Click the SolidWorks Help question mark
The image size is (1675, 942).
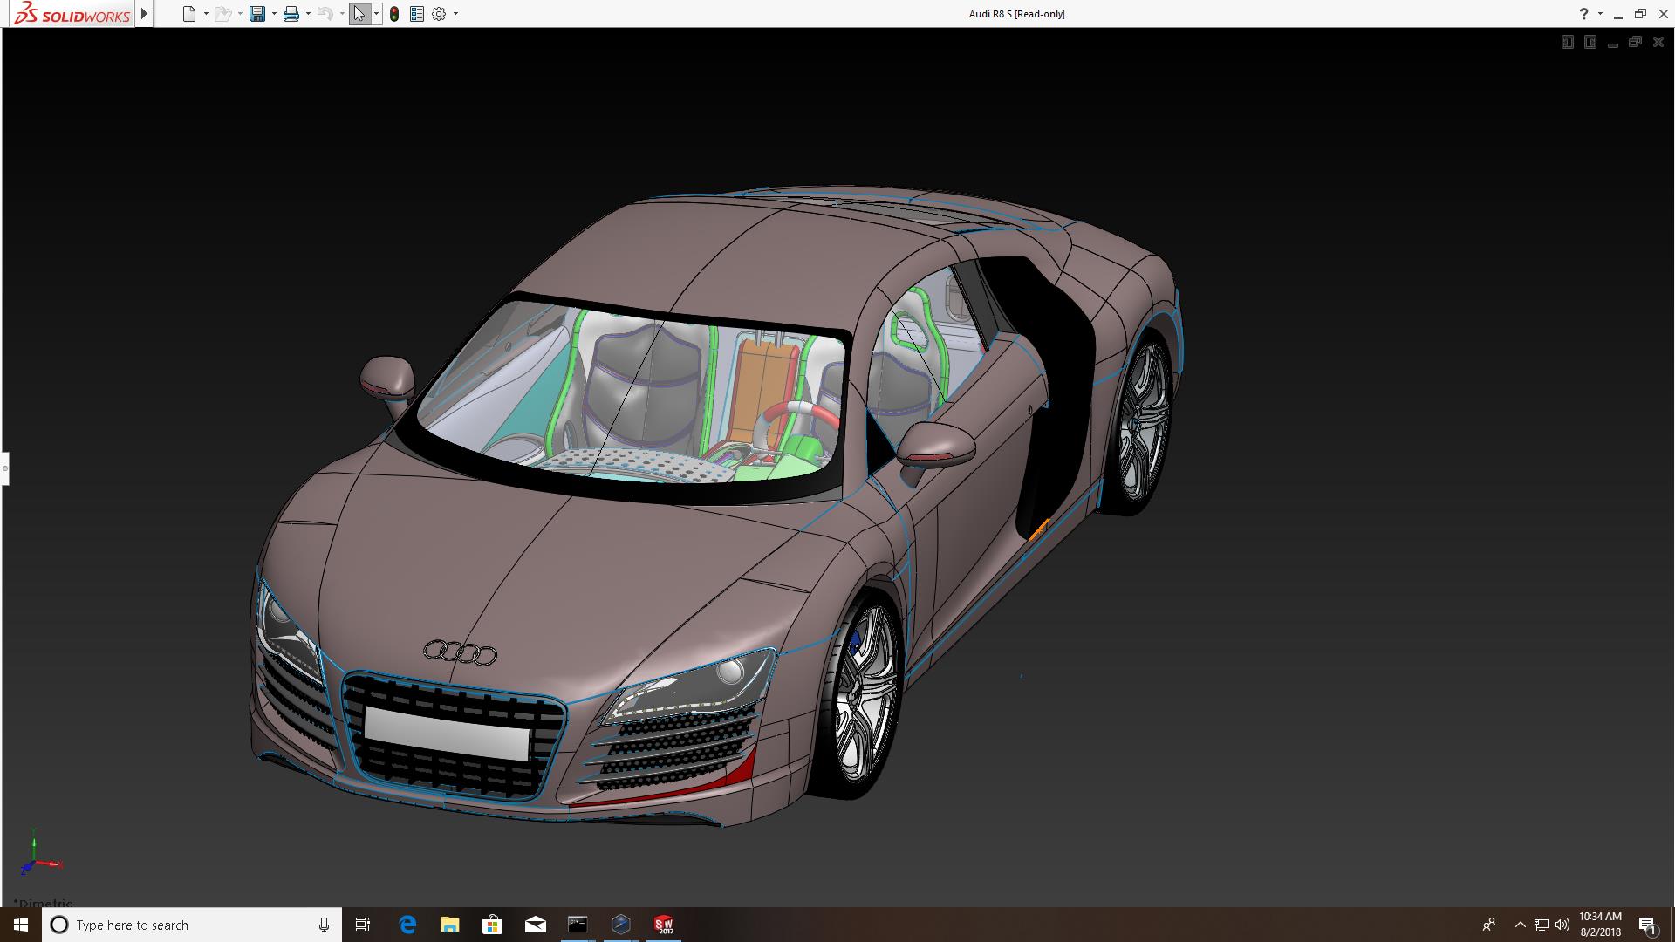[1583, 14]
